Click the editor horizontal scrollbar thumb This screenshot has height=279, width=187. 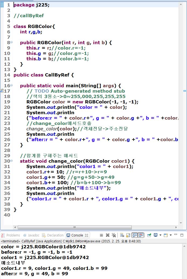75,227
